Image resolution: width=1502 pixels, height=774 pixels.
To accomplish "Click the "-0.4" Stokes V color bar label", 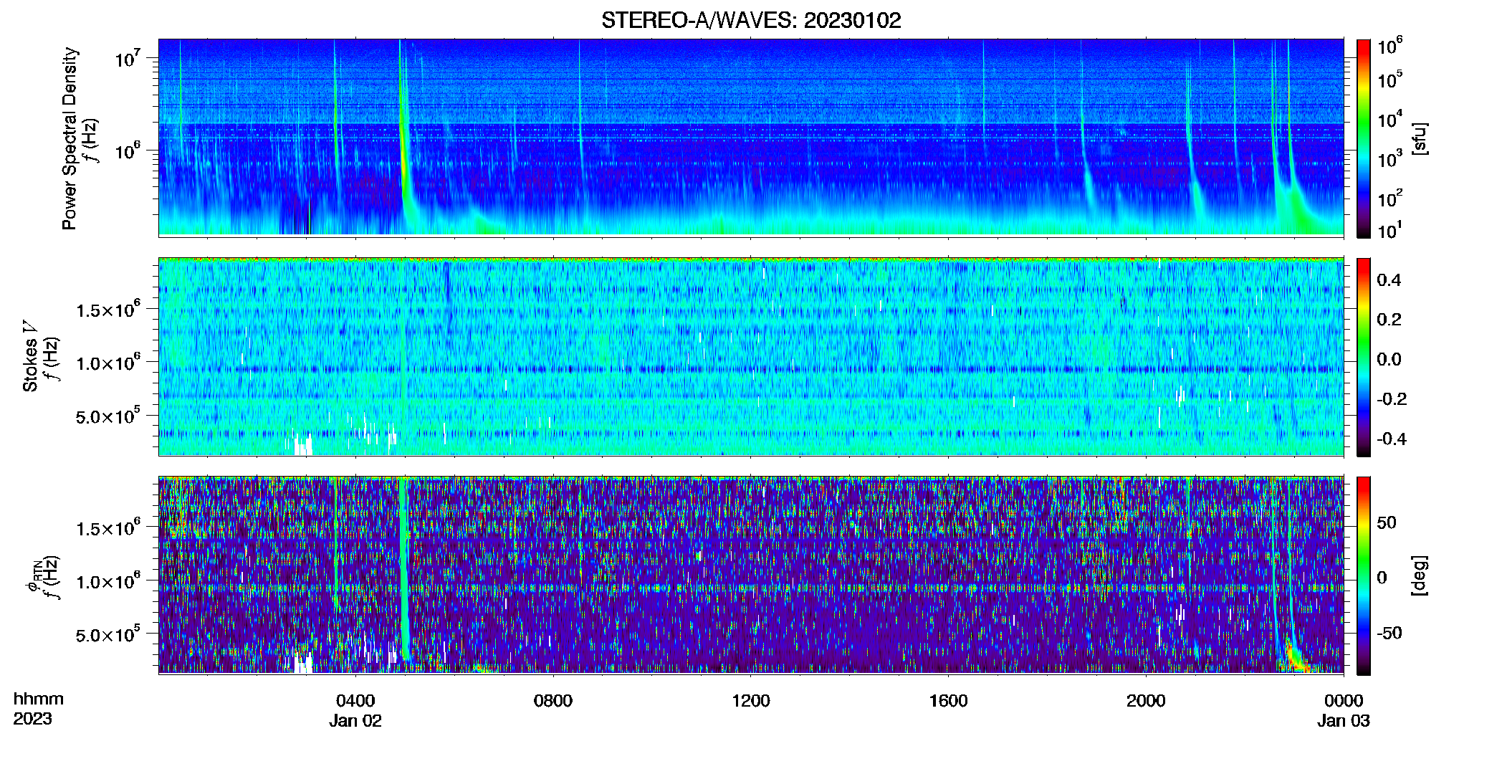I will (1392, 439).
